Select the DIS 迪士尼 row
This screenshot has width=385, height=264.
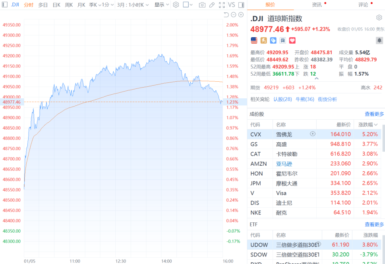[314, 203]
